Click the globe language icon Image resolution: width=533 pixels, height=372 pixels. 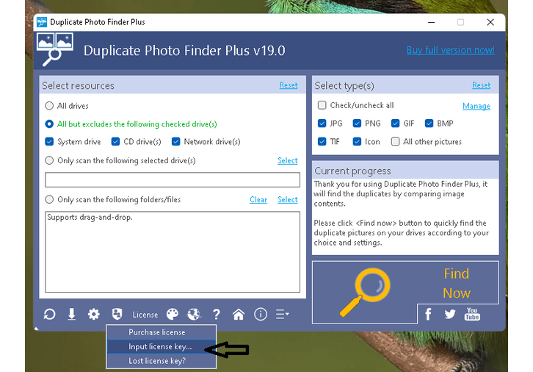(194, 314)
